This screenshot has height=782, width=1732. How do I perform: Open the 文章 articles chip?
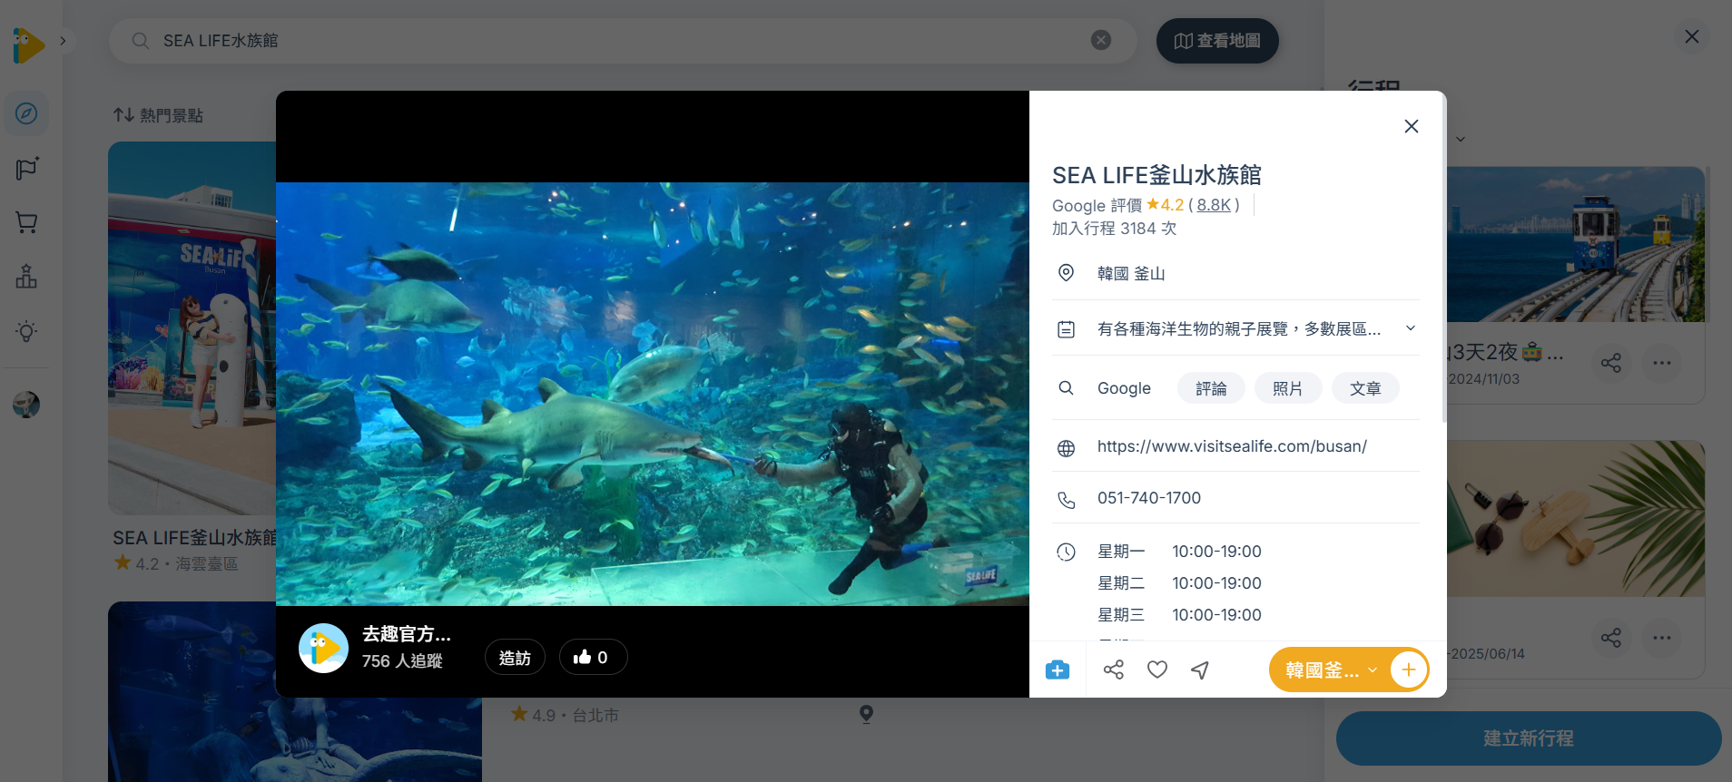(1365, 388)
